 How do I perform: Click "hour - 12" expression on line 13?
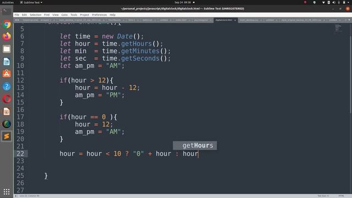[119, 88]
